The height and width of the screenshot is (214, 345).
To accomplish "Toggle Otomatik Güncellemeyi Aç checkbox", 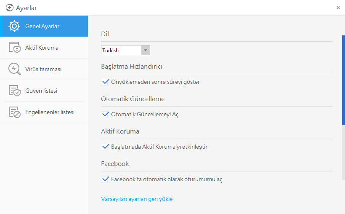I will coord(105,115).
